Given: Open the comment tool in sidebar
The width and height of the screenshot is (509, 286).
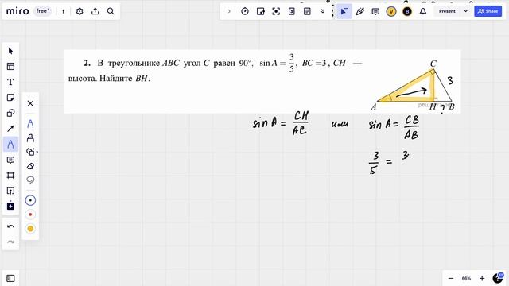Looking at the screenshot, I should click(x=10, y=160).
